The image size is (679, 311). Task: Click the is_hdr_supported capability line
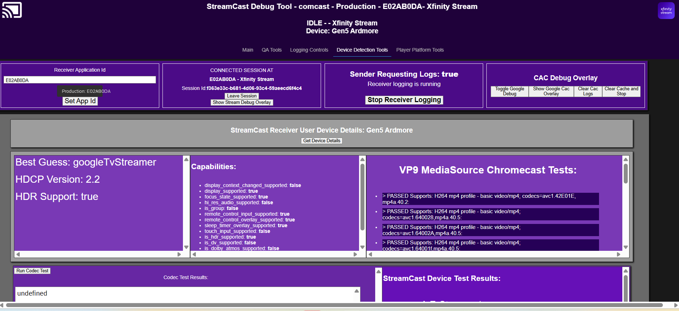pyautogui.click(x=230, y=237)
